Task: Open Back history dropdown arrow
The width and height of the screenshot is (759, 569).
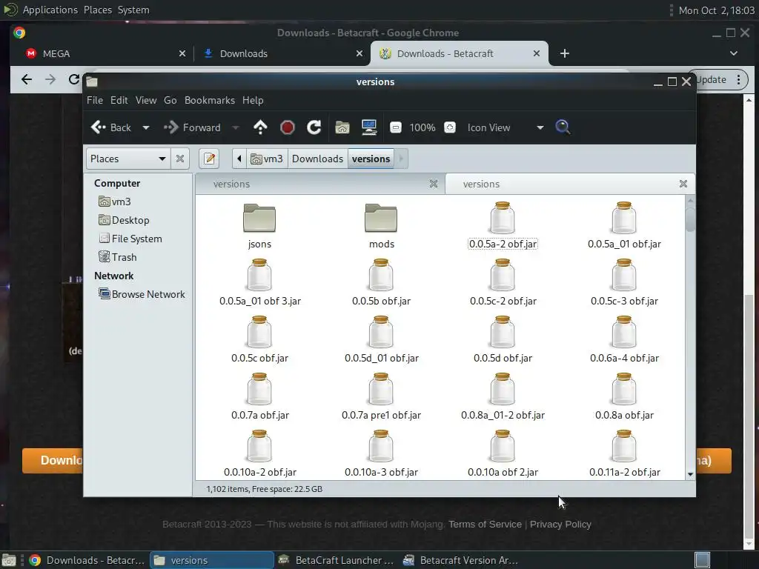Action: point(146,127)
